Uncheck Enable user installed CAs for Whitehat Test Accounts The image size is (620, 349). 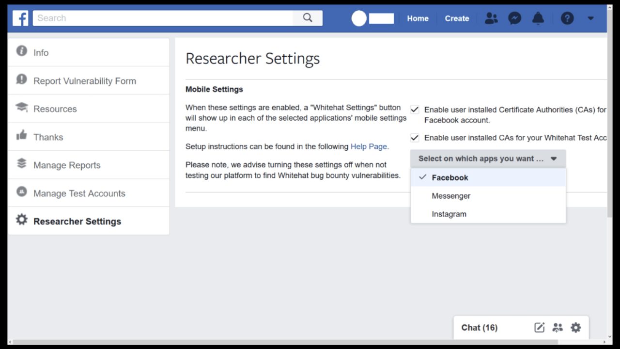pos(415,138)
